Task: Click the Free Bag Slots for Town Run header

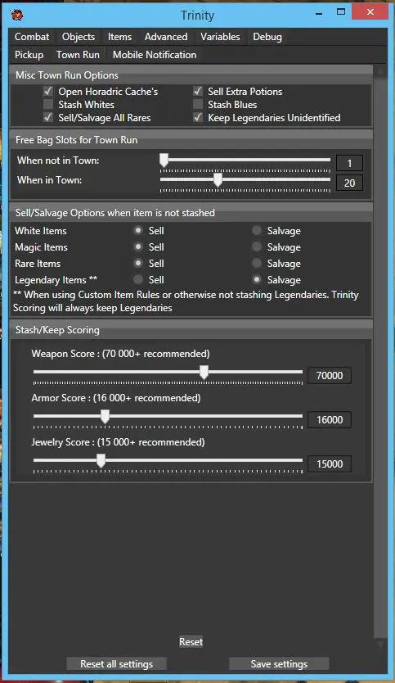Action: click(191, 140)
